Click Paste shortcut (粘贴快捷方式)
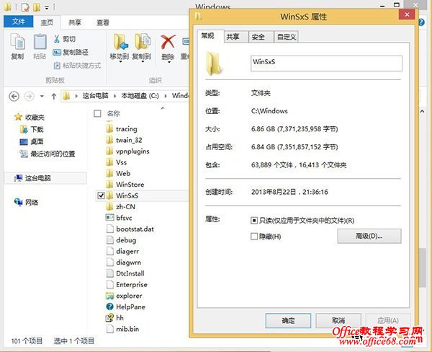This screenshot has height=352, width=432. (77, 66)
